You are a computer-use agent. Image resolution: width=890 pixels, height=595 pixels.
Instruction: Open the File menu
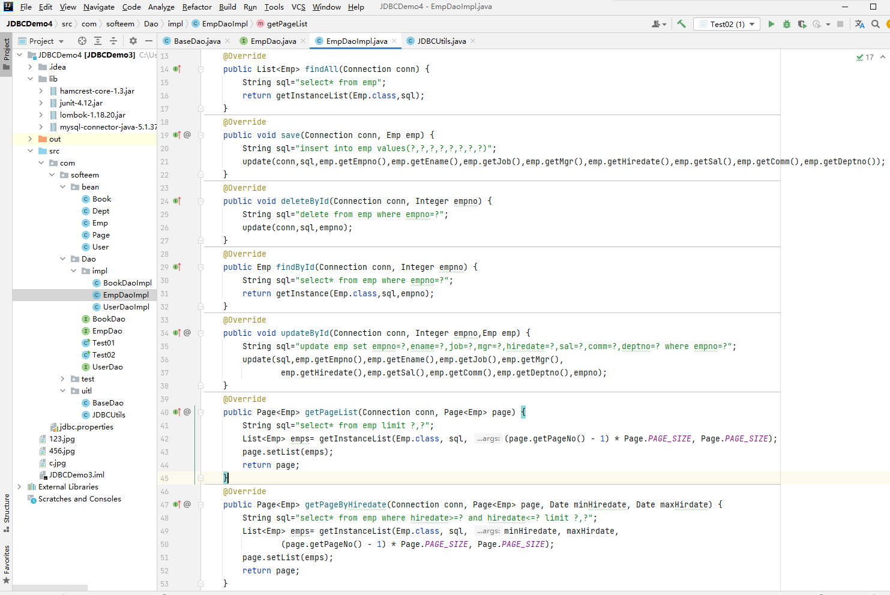(x=26, y=7)
